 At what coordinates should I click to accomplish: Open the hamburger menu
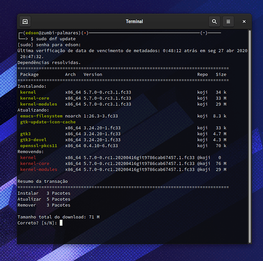[x=228, y=21]
